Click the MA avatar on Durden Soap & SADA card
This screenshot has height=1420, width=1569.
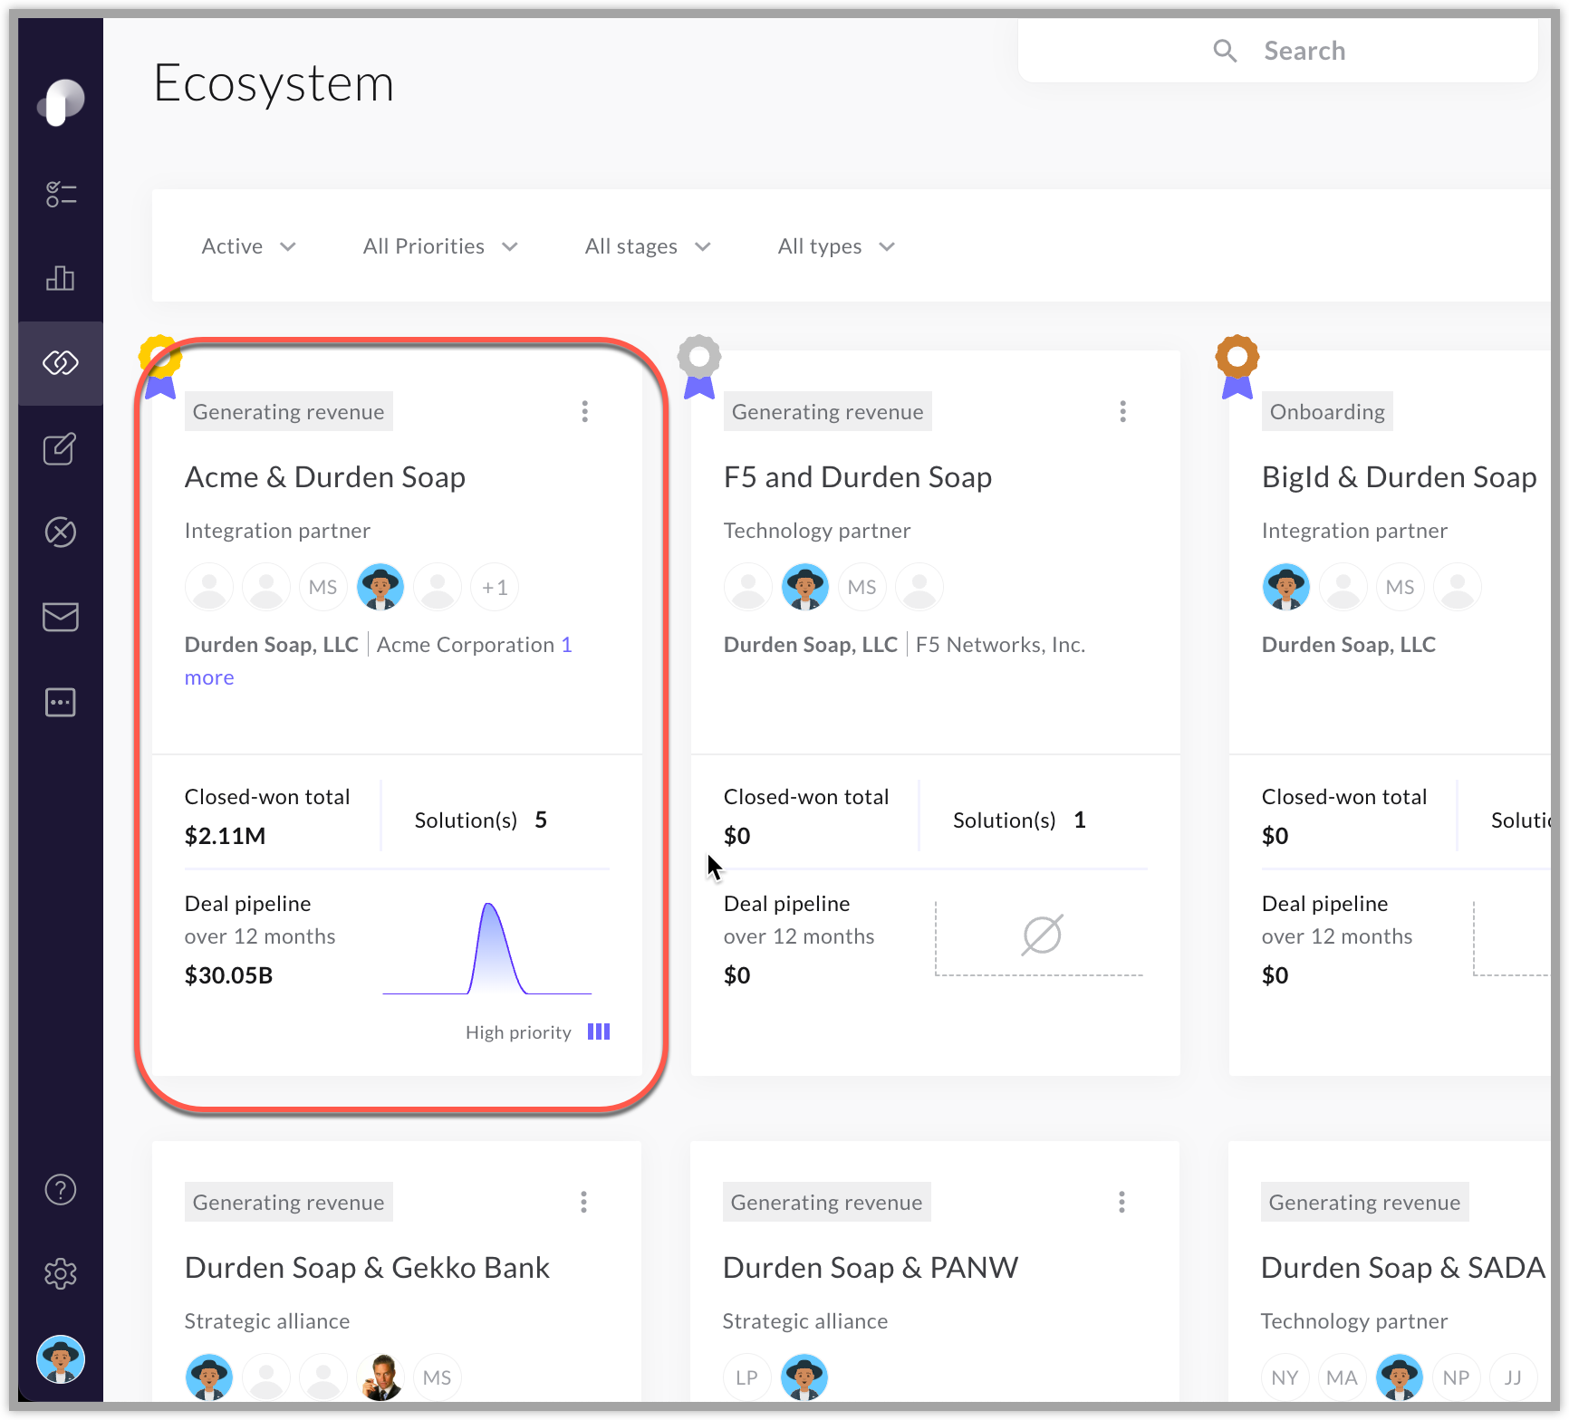pos(1343,1377)
